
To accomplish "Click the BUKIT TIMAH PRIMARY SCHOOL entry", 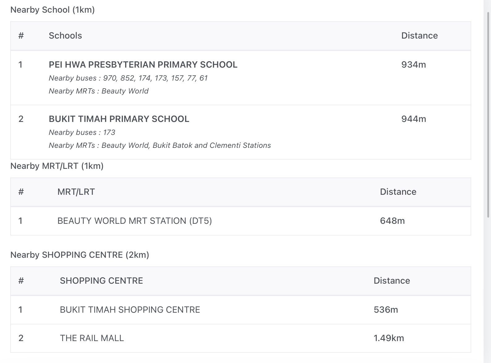I will (119, 119).
